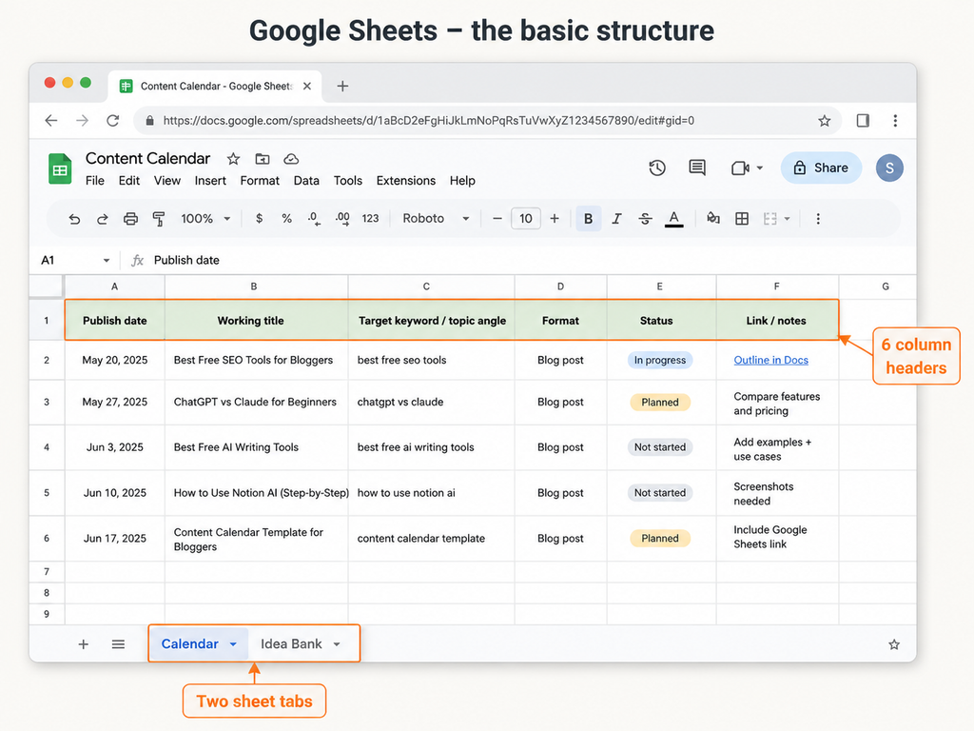Increase decimal places
The width and height of the screenshot is (974, 731).
coord(342,219)
